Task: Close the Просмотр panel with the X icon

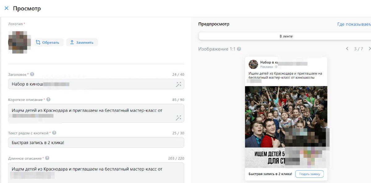Action: click(6, 8)
